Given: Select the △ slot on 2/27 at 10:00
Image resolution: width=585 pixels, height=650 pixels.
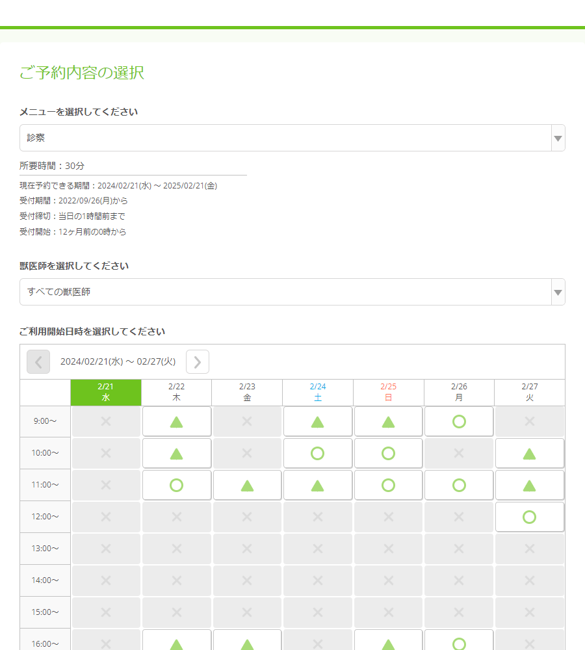Looking at the screenshot, I should pyautogui.click(x=530, y=453).
